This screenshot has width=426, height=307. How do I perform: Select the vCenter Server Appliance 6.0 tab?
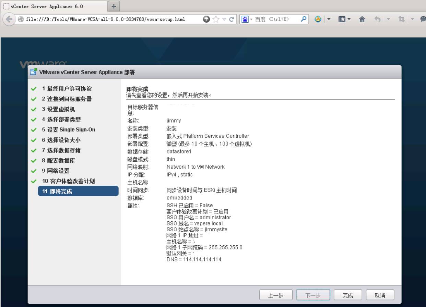[x=54, y=6]
